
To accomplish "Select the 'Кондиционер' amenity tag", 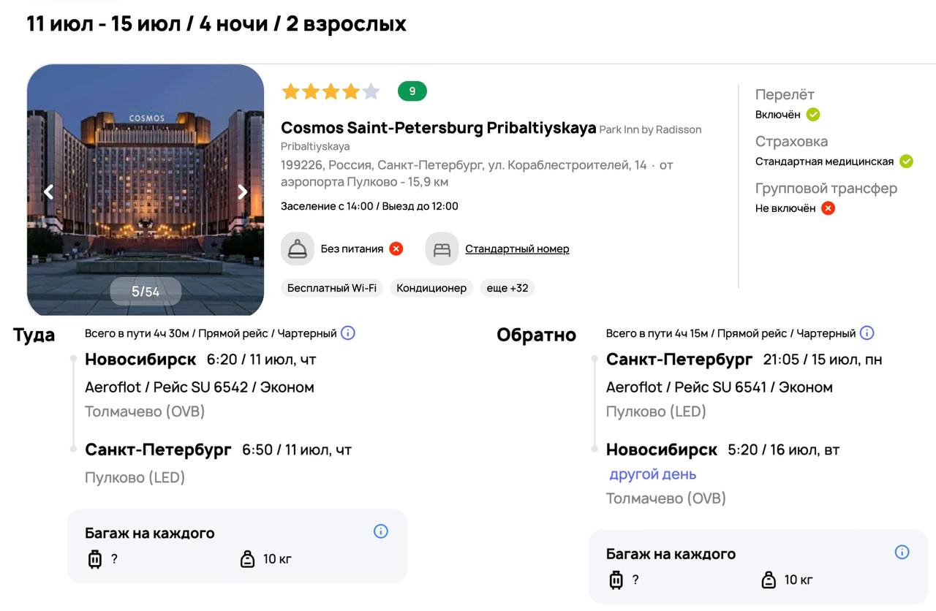I will 431,288.
